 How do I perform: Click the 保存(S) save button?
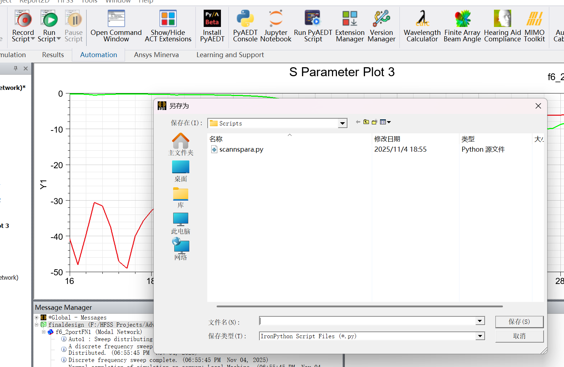[x=519, y=322]
